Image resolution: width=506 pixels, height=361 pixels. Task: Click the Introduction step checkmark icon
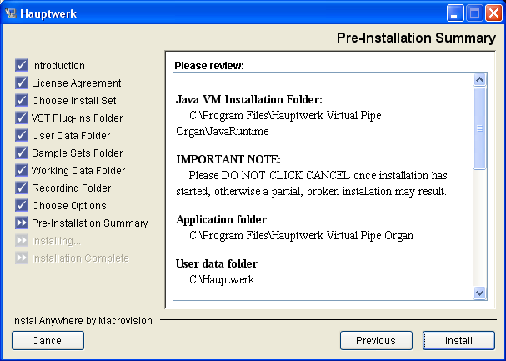click(22, 65)
